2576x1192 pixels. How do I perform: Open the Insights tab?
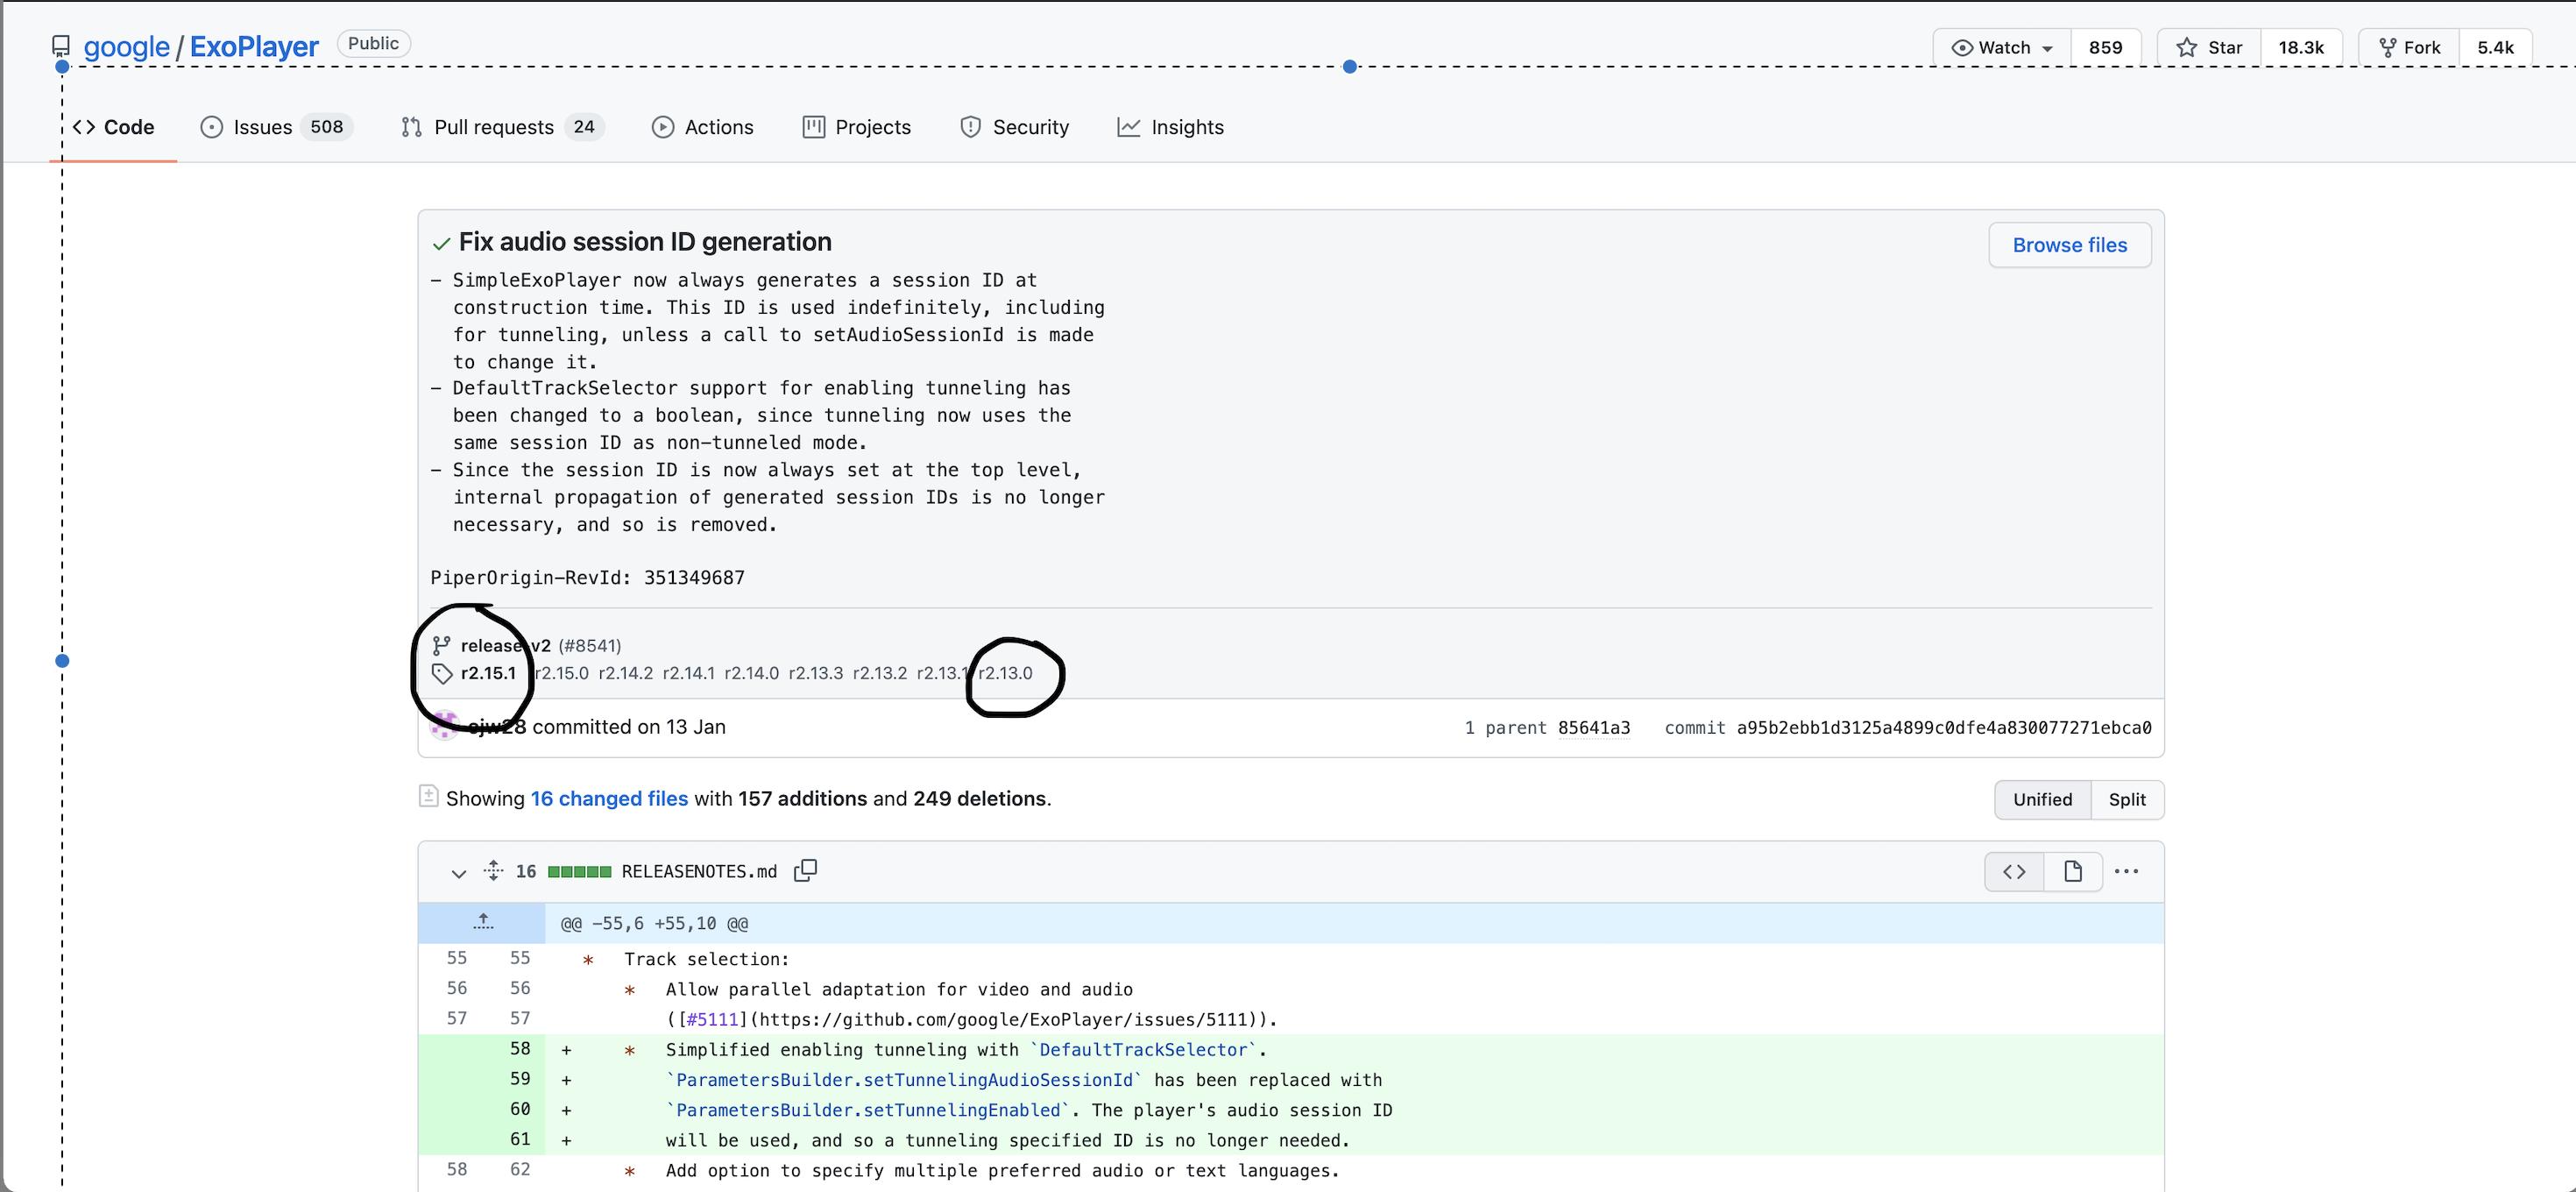click(x=1171, y=127)
